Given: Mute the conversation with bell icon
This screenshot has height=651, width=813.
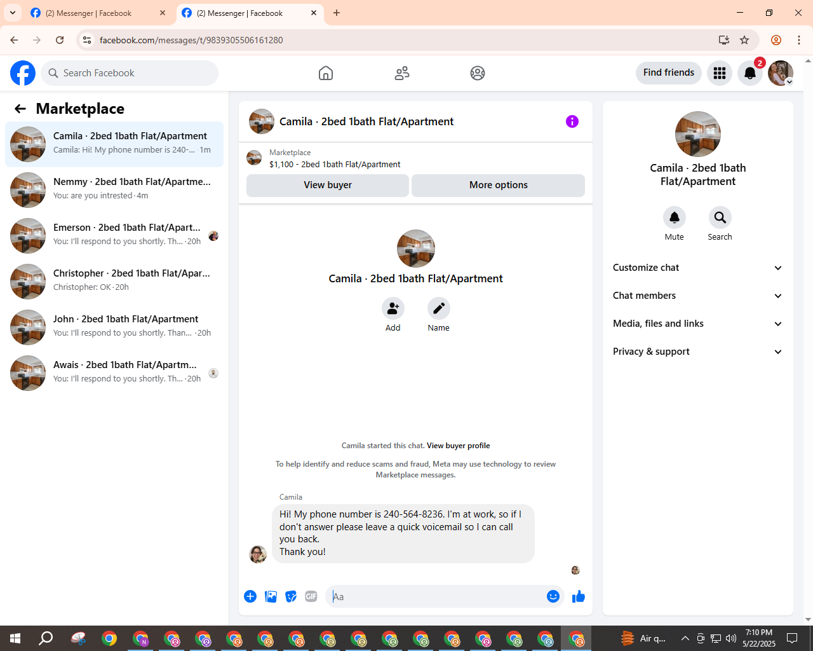Looking at the screenshot, I should pos(675,217).
